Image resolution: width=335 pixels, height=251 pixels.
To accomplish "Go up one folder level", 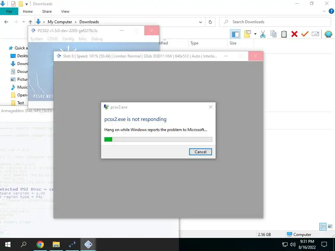I will pyautogui.click(x=30, y=22).
